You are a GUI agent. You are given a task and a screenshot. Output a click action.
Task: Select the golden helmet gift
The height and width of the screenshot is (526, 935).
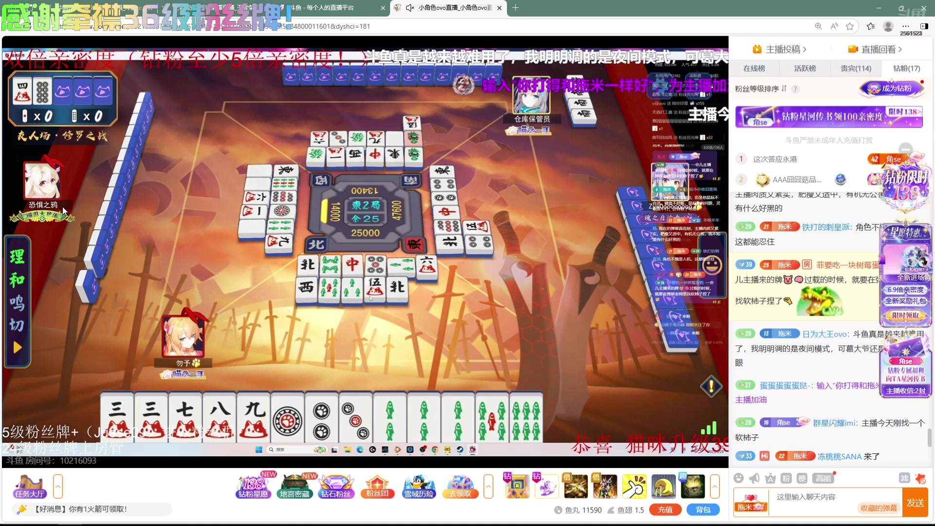click(x=663, y=486)
